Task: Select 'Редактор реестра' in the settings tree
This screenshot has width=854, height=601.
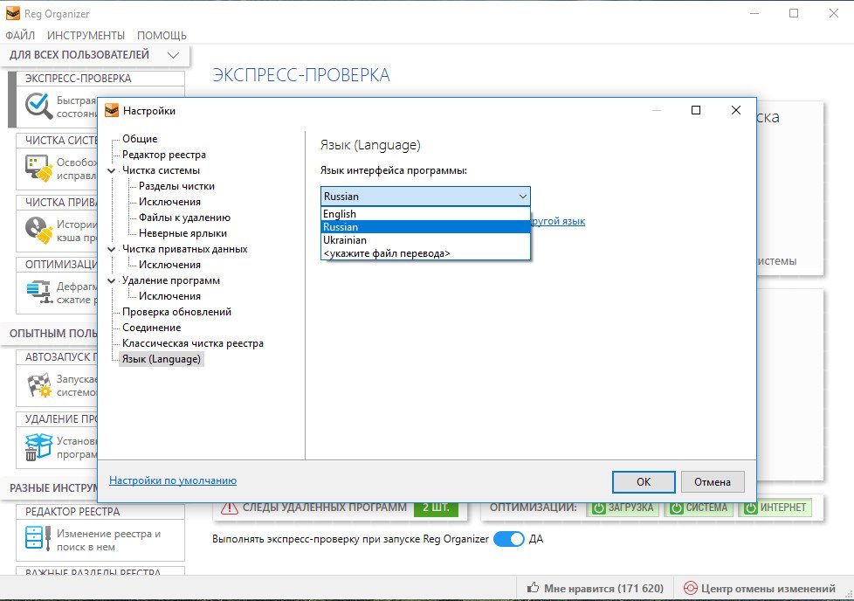Action: (x=164, y=155)
